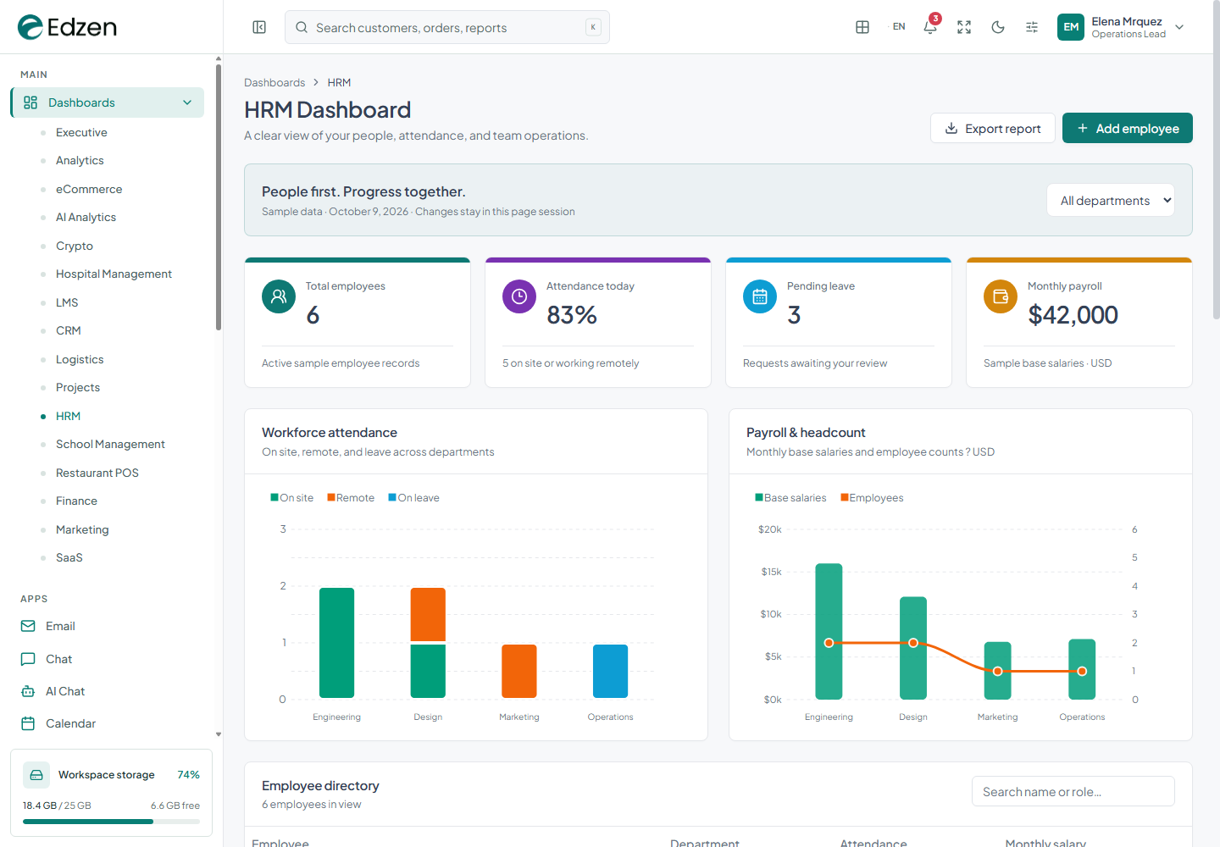The image size is (1220, 847).
Task: Open the language selector EN
Action: [x=899, y=27]
